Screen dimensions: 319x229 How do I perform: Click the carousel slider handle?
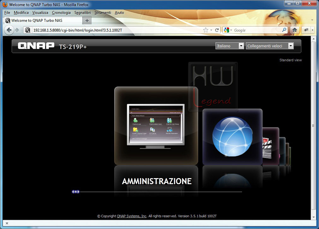point(76,192)
